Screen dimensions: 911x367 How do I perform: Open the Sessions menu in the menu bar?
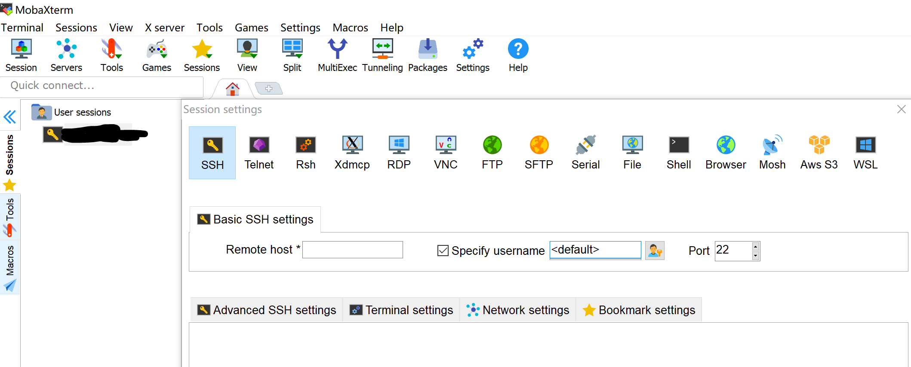76,28
